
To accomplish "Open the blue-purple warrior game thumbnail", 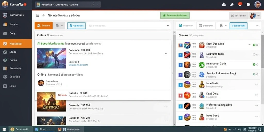I will click(52, 58).
